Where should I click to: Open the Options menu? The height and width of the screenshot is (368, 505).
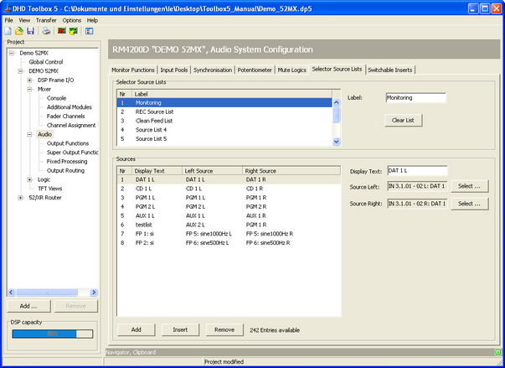(x=71, y=20)
